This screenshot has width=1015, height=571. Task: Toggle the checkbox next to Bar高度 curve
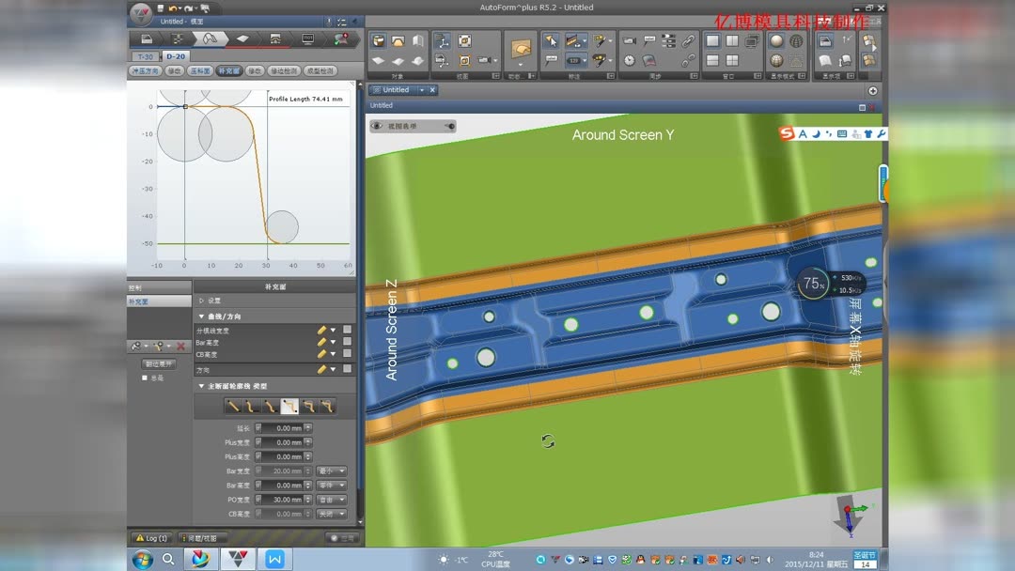click(x=347, y=343)
